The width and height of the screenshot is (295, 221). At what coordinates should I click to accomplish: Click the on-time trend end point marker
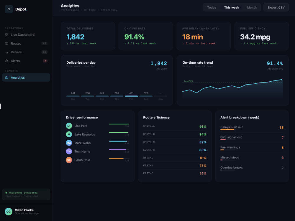[281, 80]
